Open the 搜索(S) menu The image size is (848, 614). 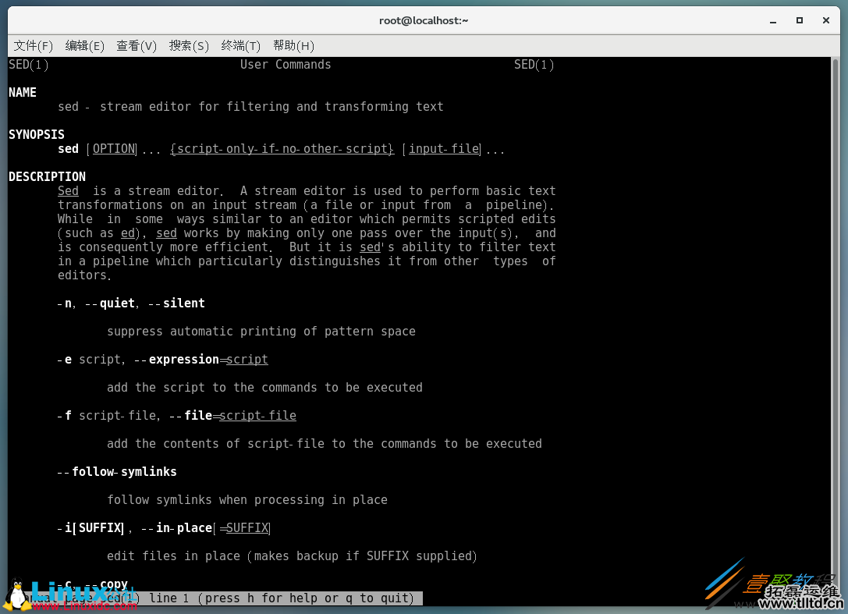point(189,46)
